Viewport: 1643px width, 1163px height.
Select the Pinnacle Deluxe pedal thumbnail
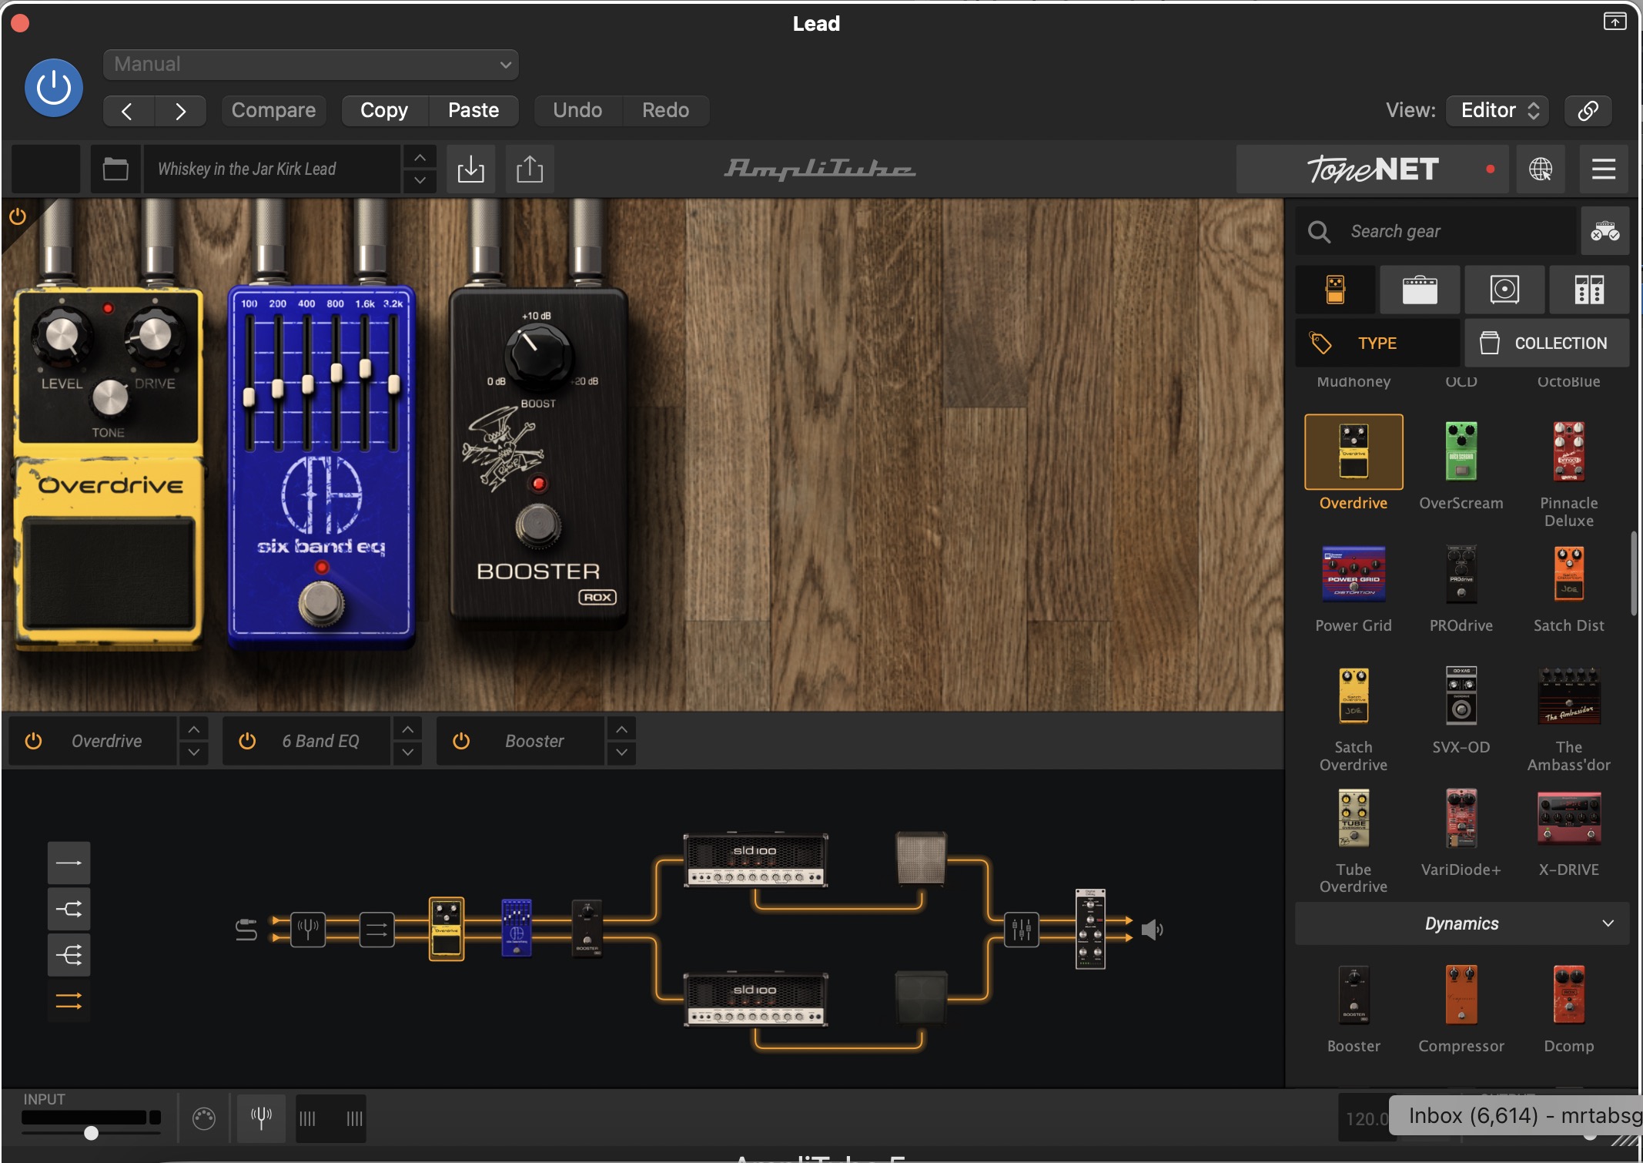click(1568, 452)
